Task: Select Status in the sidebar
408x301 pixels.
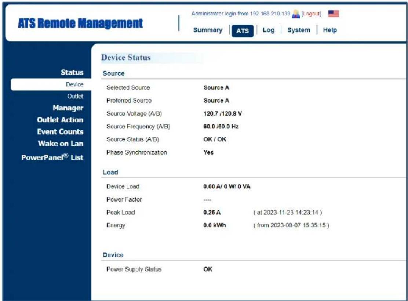Action: 72,72
